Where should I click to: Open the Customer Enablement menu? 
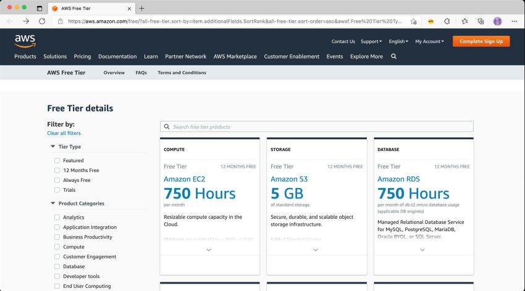[x=292, y=57]
